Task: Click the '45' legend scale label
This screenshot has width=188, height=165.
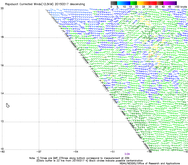Action: point(169,7)
